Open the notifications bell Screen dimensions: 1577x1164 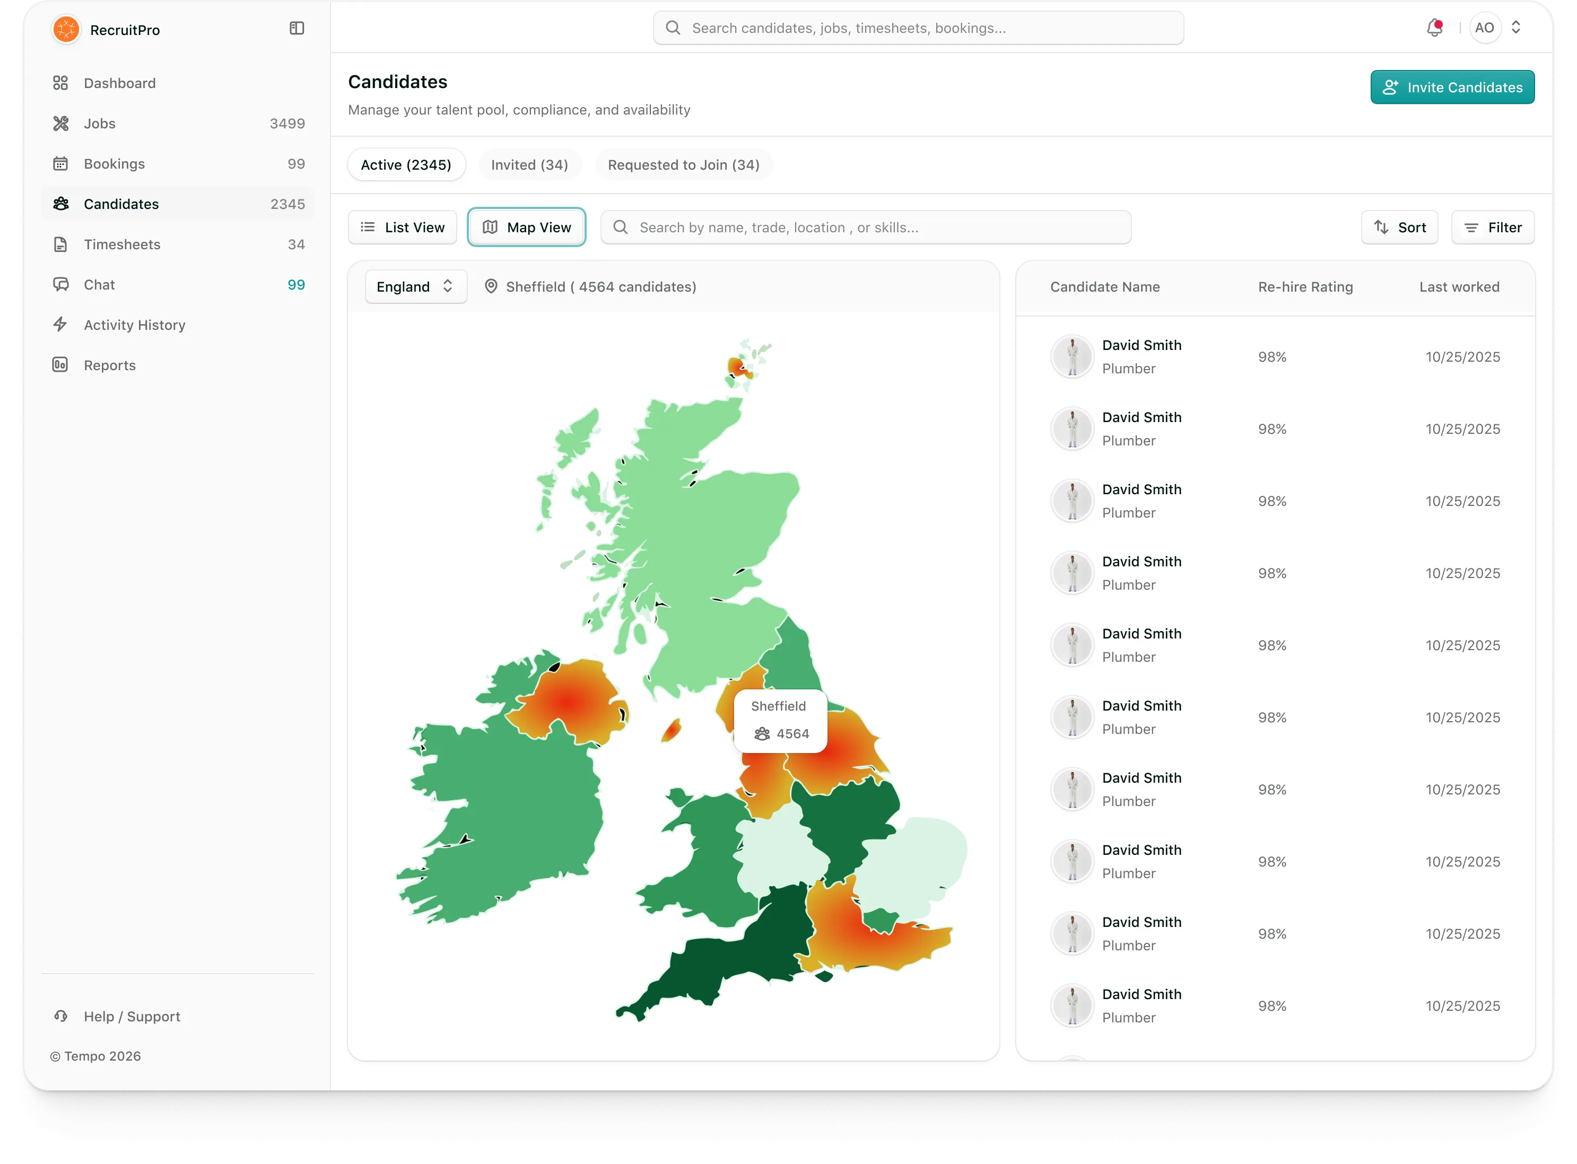(1434, 28)
